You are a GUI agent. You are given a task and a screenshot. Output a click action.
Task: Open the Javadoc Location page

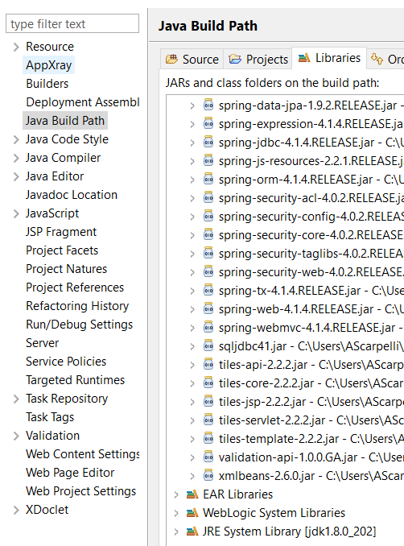(72, 195)
